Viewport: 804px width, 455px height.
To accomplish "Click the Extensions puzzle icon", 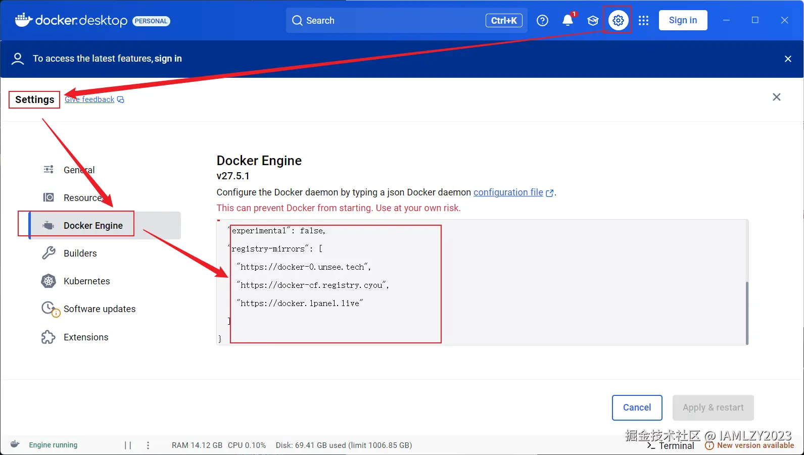I will coord(49,337).
